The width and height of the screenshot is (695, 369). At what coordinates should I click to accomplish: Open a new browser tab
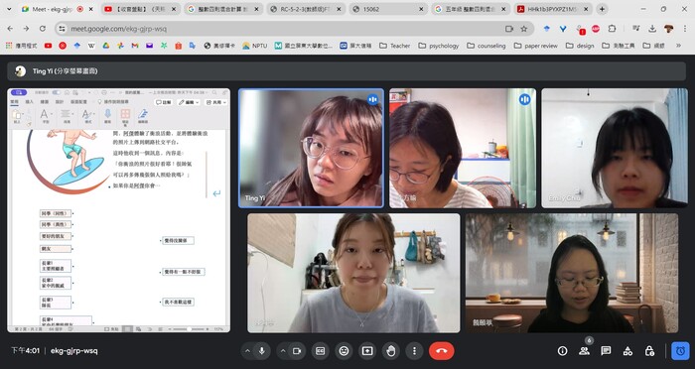[602, 9]
